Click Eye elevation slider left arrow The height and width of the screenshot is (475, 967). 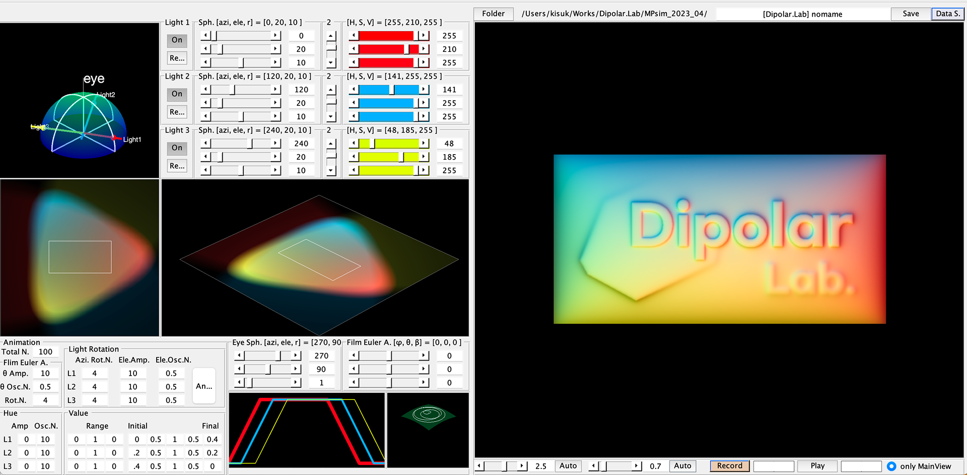pyautogui.click(x=239, y=369)
